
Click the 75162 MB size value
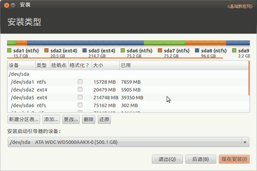105,106
